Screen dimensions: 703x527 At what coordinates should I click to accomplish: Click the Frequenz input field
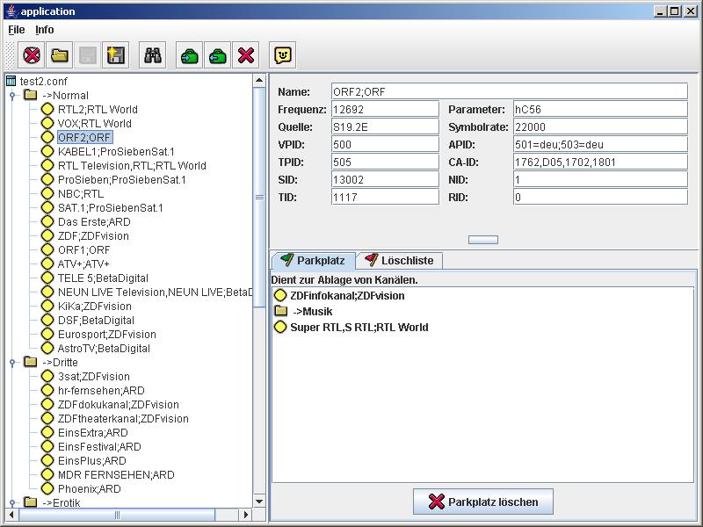[385, 110]
